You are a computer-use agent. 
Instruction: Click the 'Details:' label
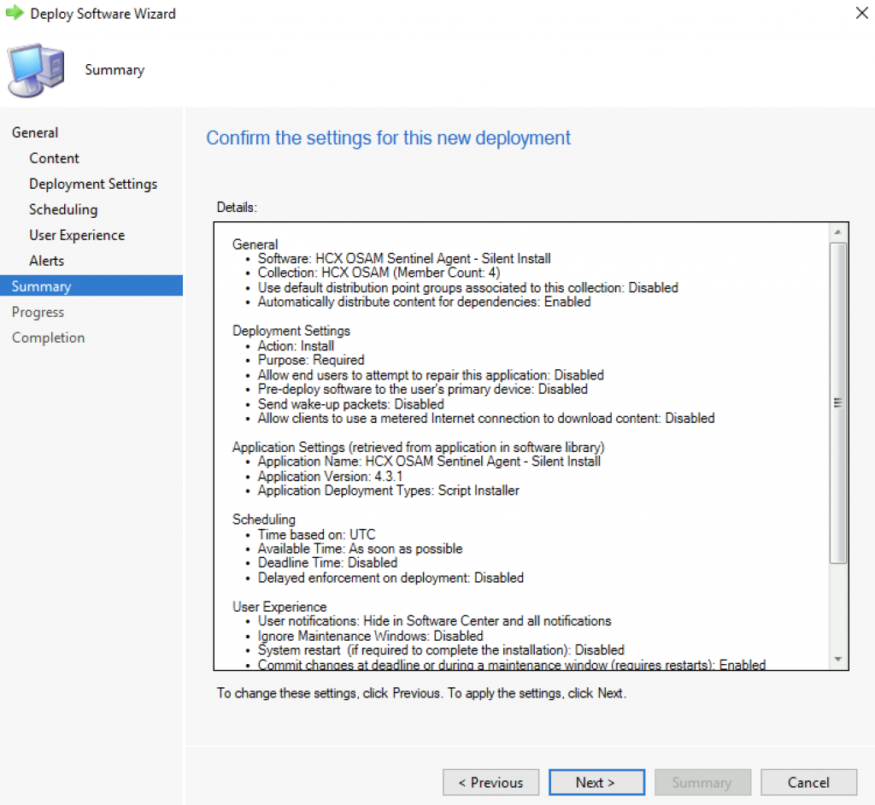[x=237, y=207]
